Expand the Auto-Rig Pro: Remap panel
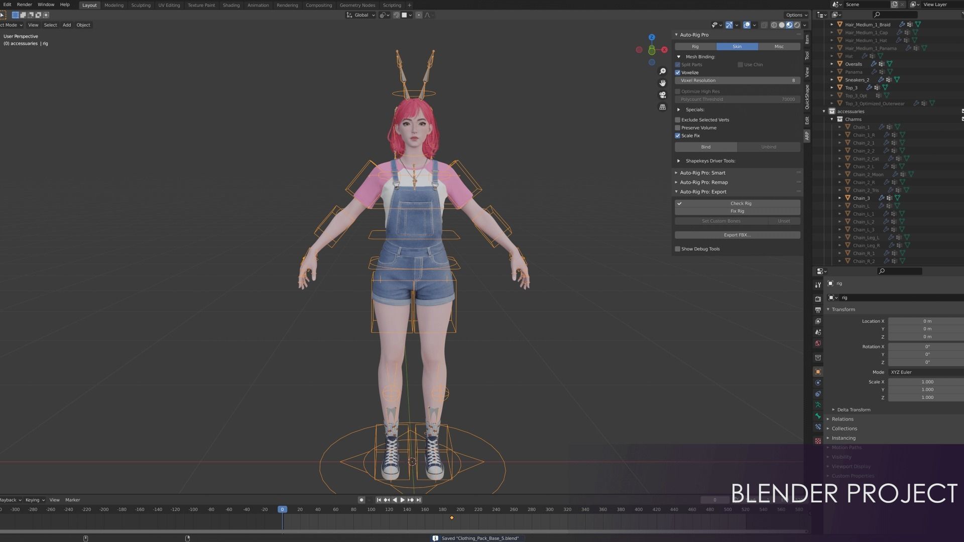This screenshot has width=964, height=542. (x=703, y=182)
